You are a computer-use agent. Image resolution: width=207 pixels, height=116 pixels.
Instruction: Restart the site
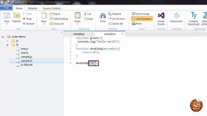pos(29,24)
